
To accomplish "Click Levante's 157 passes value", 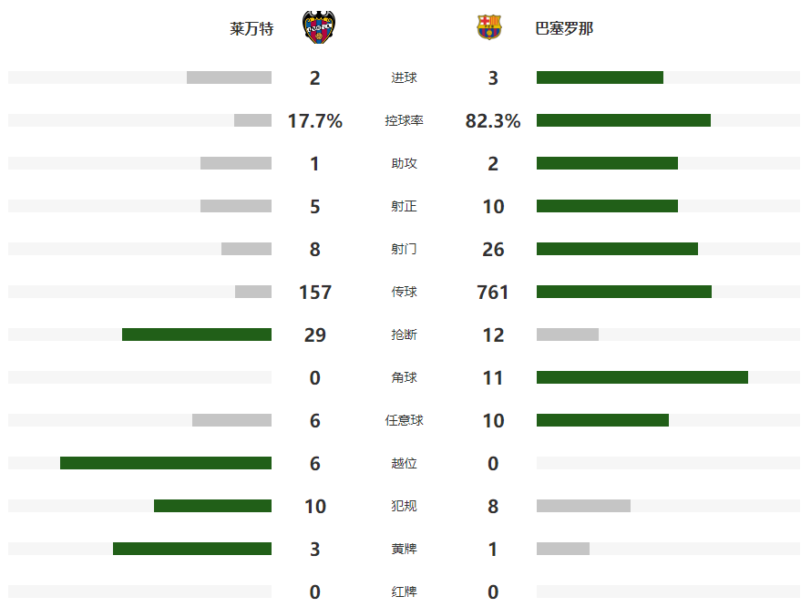I will (x=315, y=293).
